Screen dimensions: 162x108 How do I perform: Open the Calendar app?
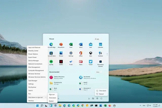coord(100,45)
